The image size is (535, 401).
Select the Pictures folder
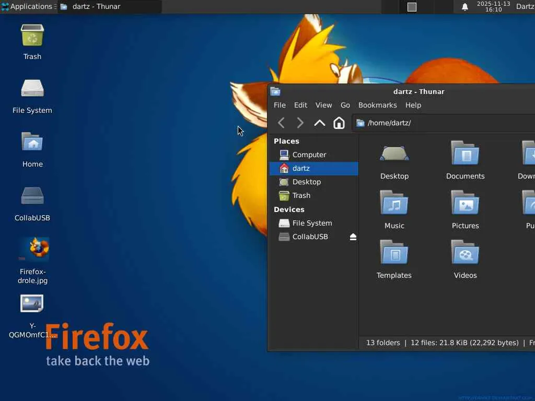(x=466, y=210)
